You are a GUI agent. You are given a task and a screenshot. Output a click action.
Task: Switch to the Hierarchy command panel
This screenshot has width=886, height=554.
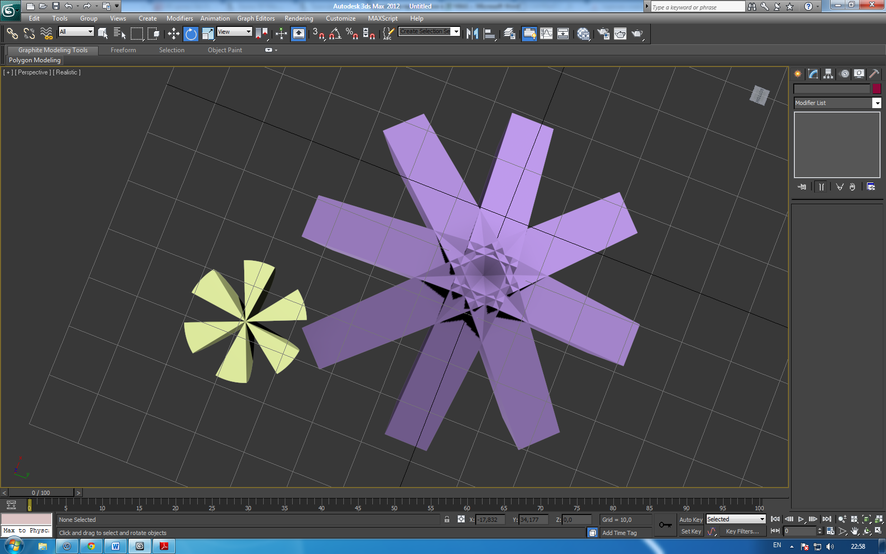[x=829, y=74]
